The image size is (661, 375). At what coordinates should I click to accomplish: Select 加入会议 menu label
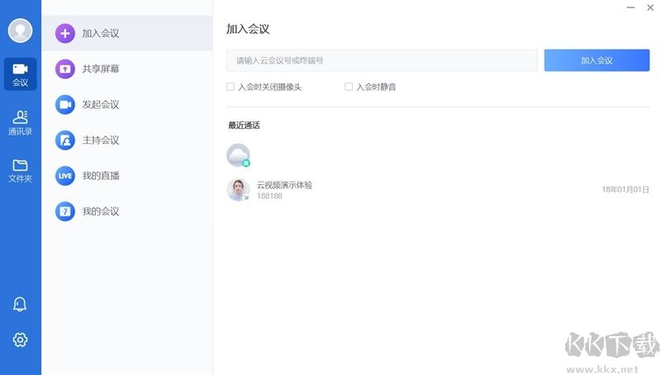click(101, 33)
